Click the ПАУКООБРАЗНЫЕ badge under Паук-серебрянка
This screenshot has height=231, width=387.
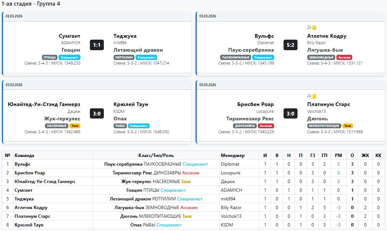click(x=236, y=57)
